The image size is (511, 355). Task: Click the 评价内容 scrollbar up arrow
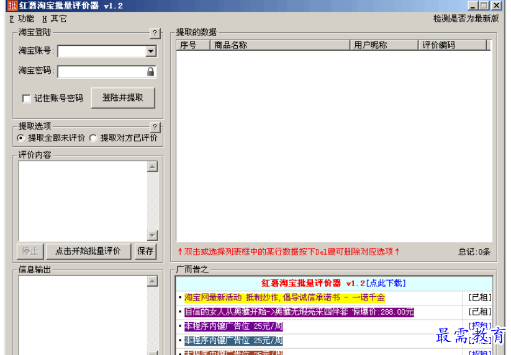(x=152, y=167)
